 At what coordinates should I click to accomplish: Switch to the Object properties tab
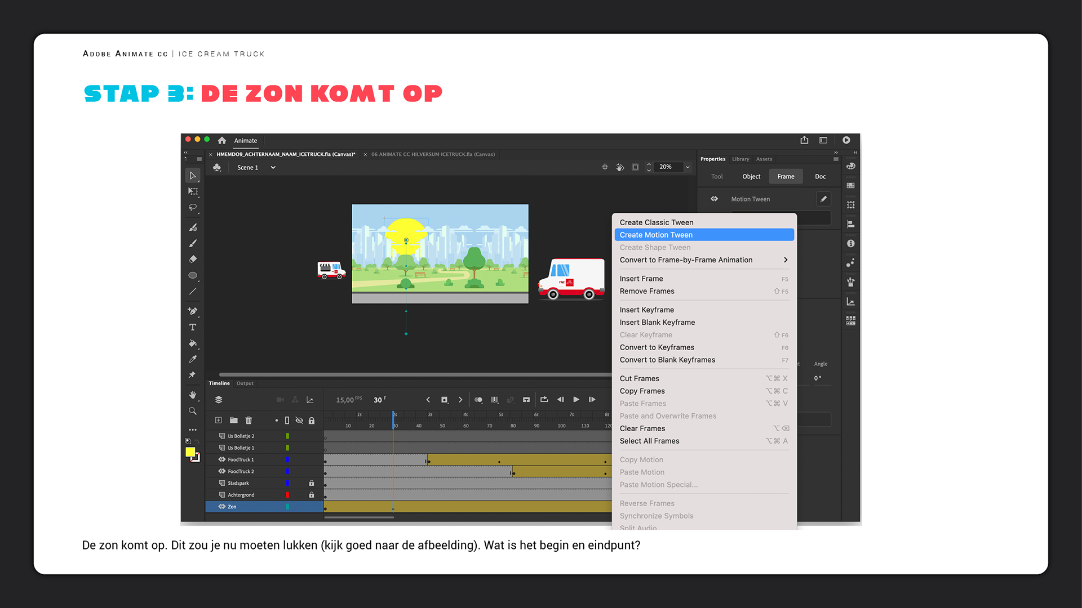(x=751, y=177)
